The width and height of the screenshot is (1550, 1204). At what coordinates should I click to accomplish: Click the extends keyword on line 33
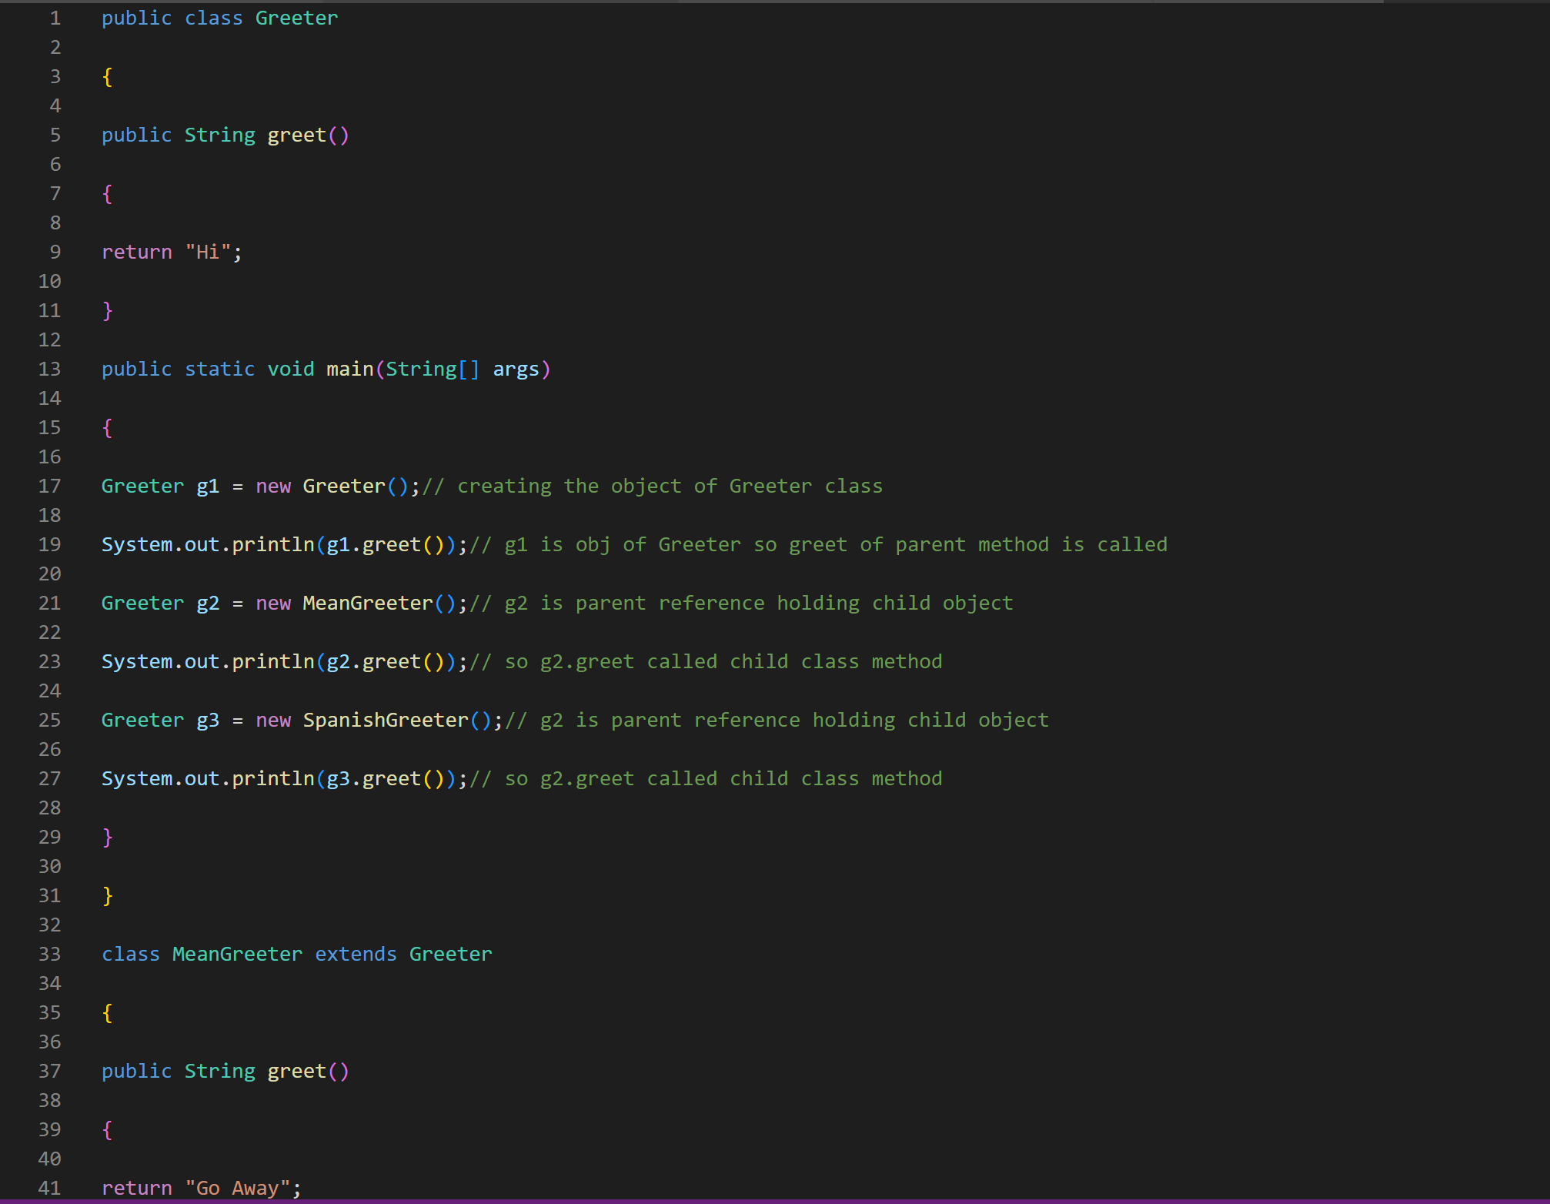pyautogui.click(x=355, y=954)
